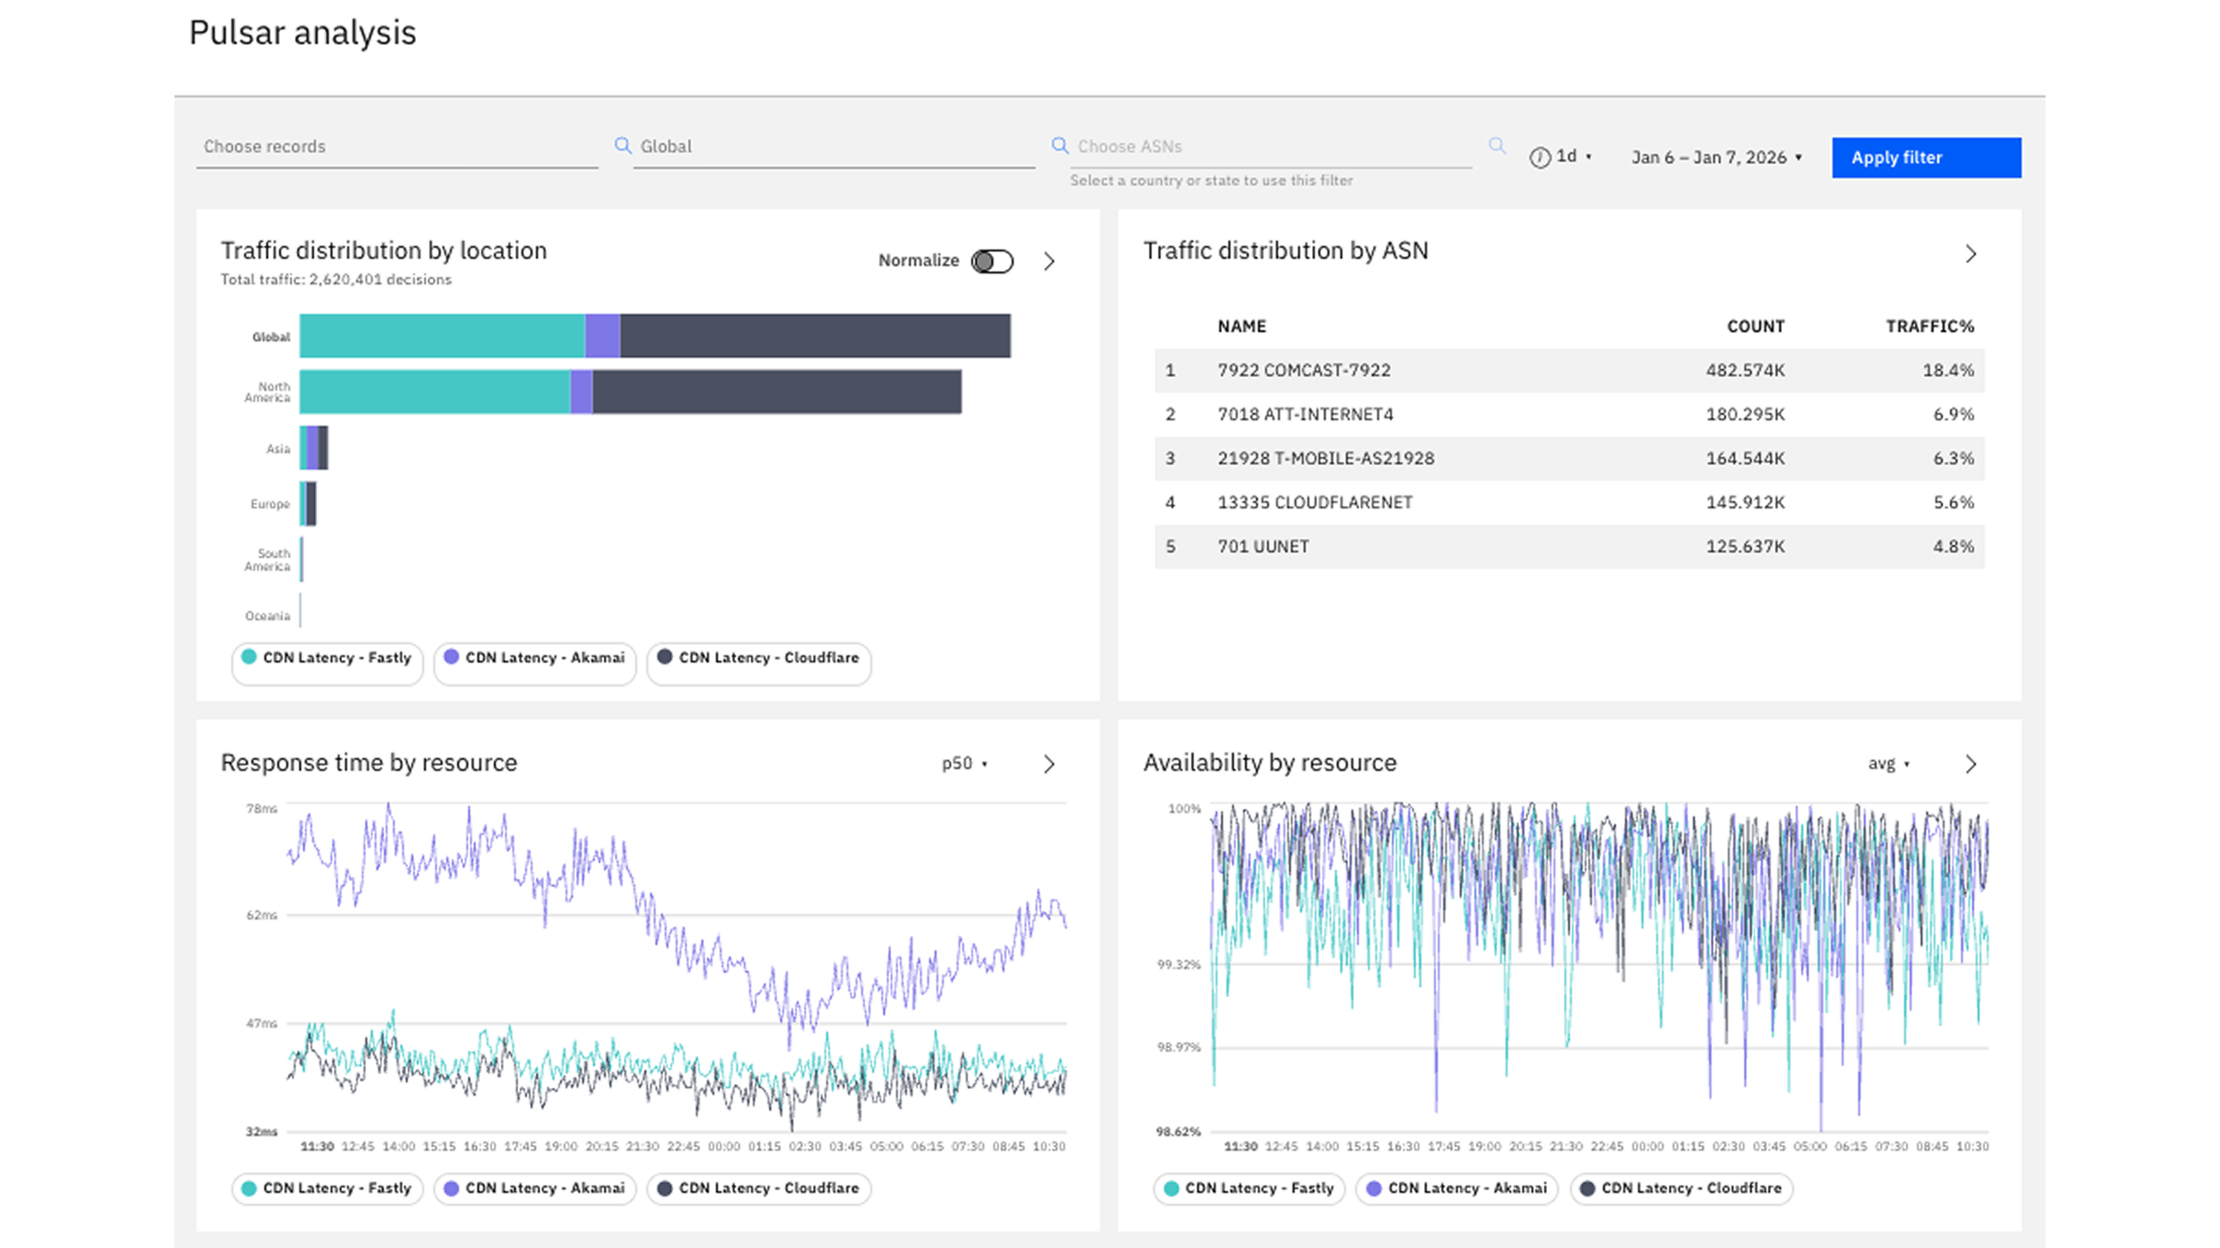Click the NAME column header

click(x=1241, y=327)
